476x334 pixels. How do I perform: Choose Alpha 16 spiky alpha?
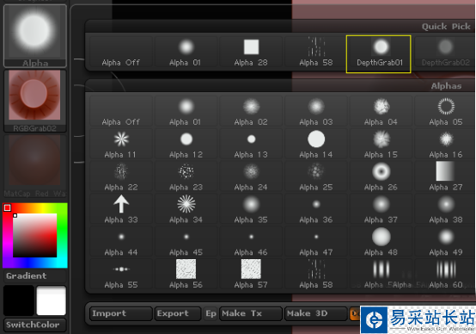pyautogui.click(x=445, y=144)
